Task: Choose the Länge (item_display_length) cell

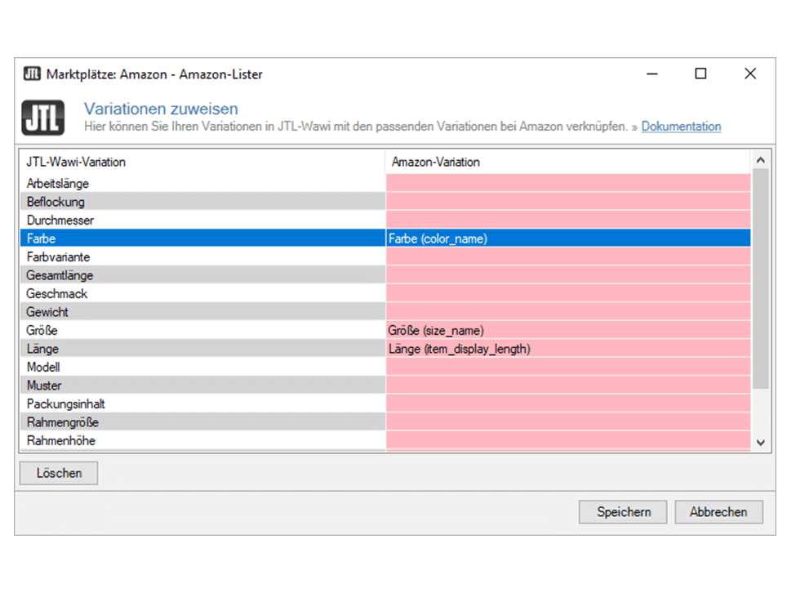Action: click(567, 349)
